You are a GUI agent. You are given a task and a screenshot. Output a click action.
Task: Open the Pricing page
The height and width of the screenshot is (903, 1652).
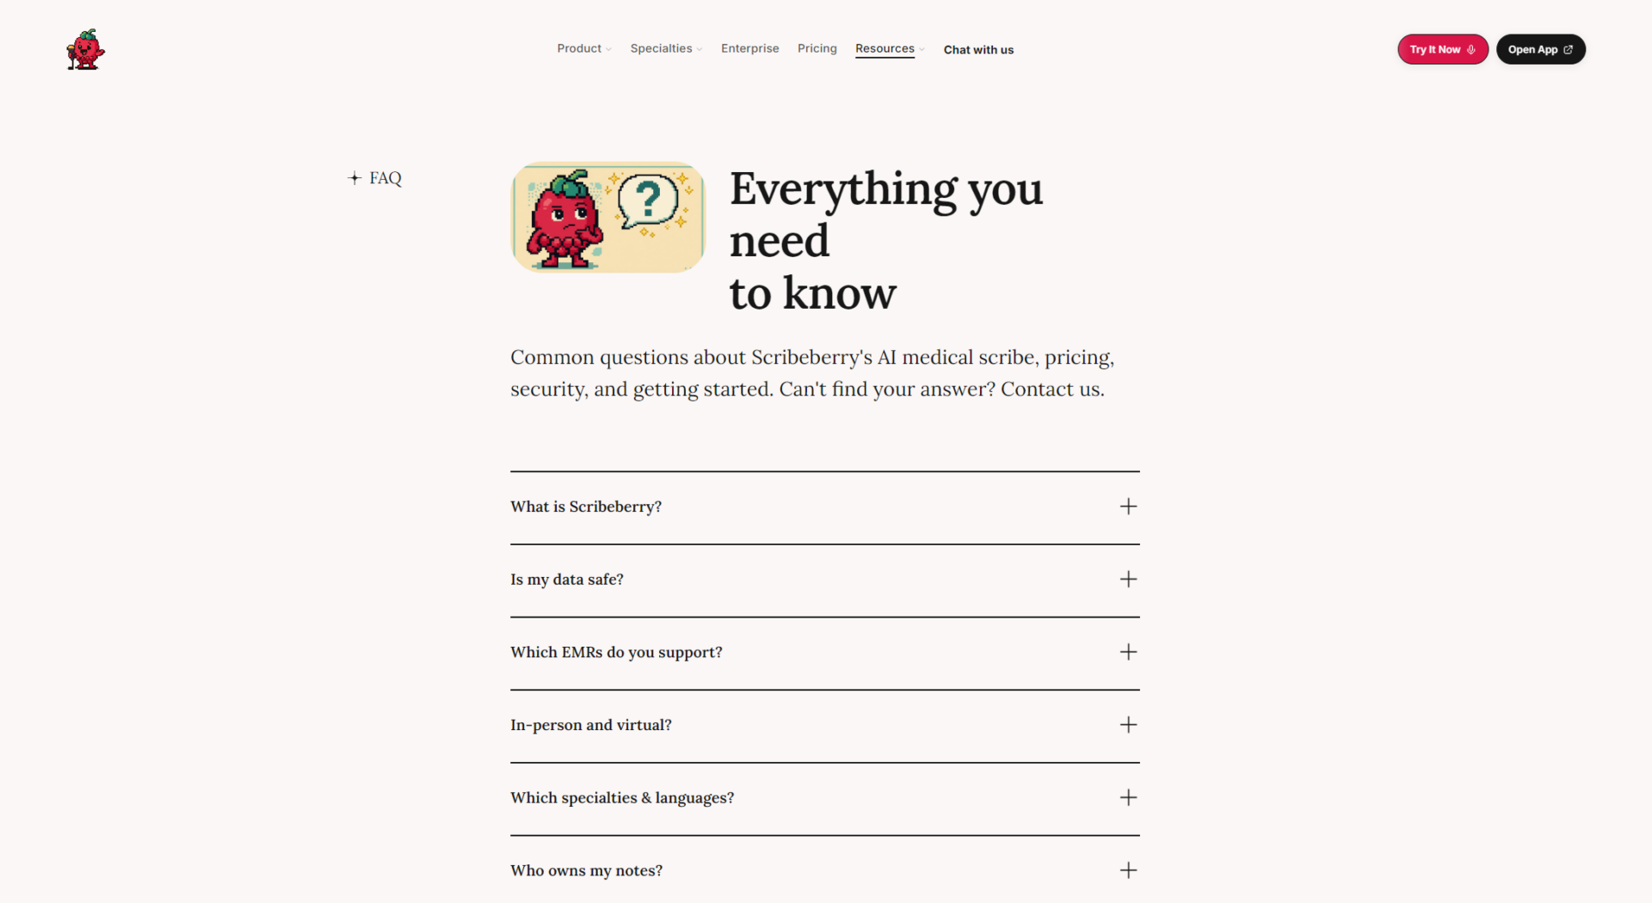click(x=817, y=49)
